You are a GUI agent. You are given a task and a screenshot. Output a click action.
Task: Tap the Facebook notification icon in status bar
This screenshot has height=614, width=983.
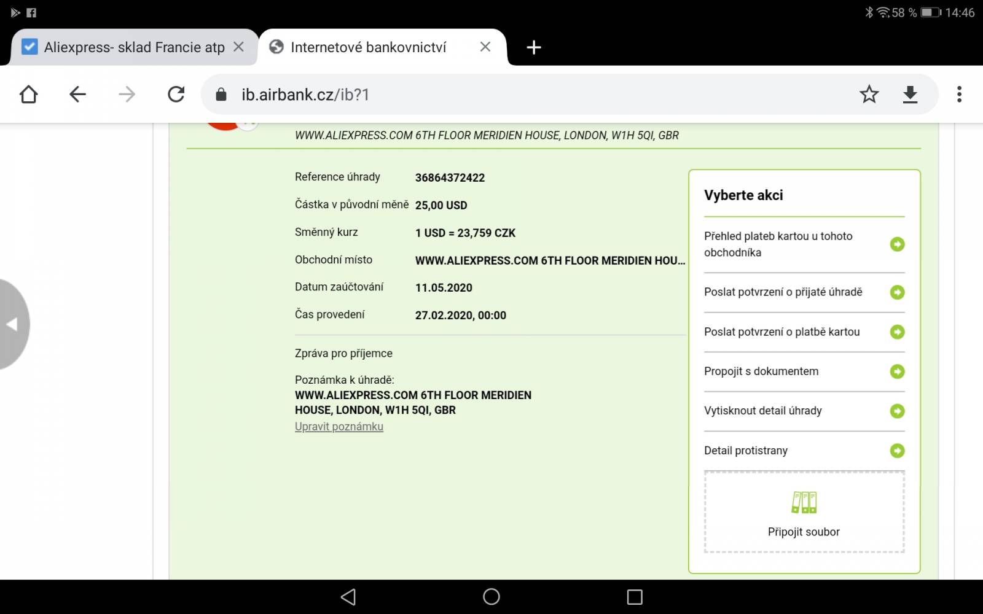coord(31,12)
